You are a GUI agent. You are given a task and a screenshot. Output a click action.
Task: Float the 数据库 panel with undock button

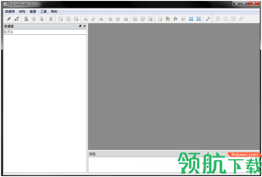coord(80,26)
